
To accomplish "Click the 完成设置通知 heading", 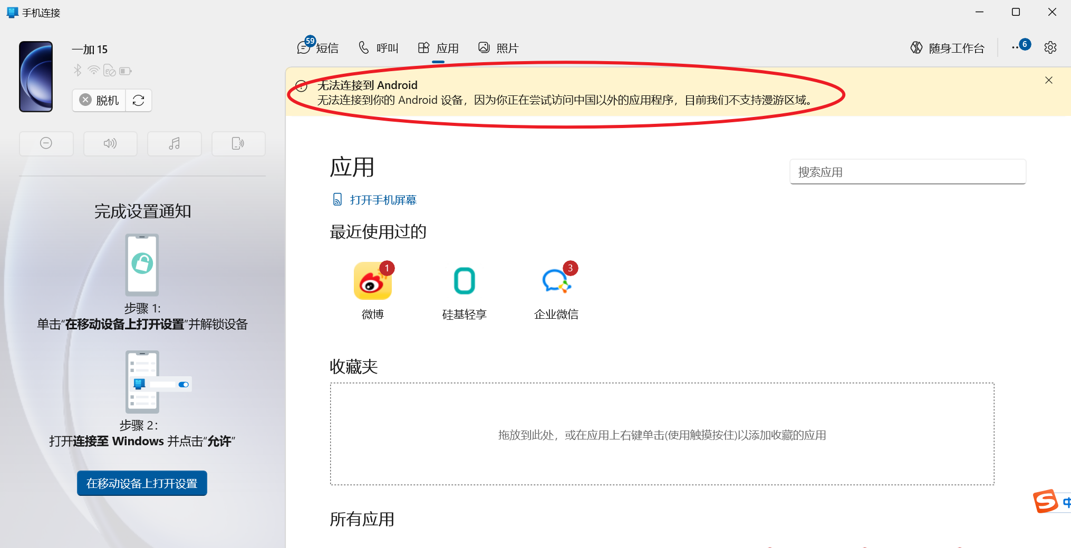I will coord(142,211).
